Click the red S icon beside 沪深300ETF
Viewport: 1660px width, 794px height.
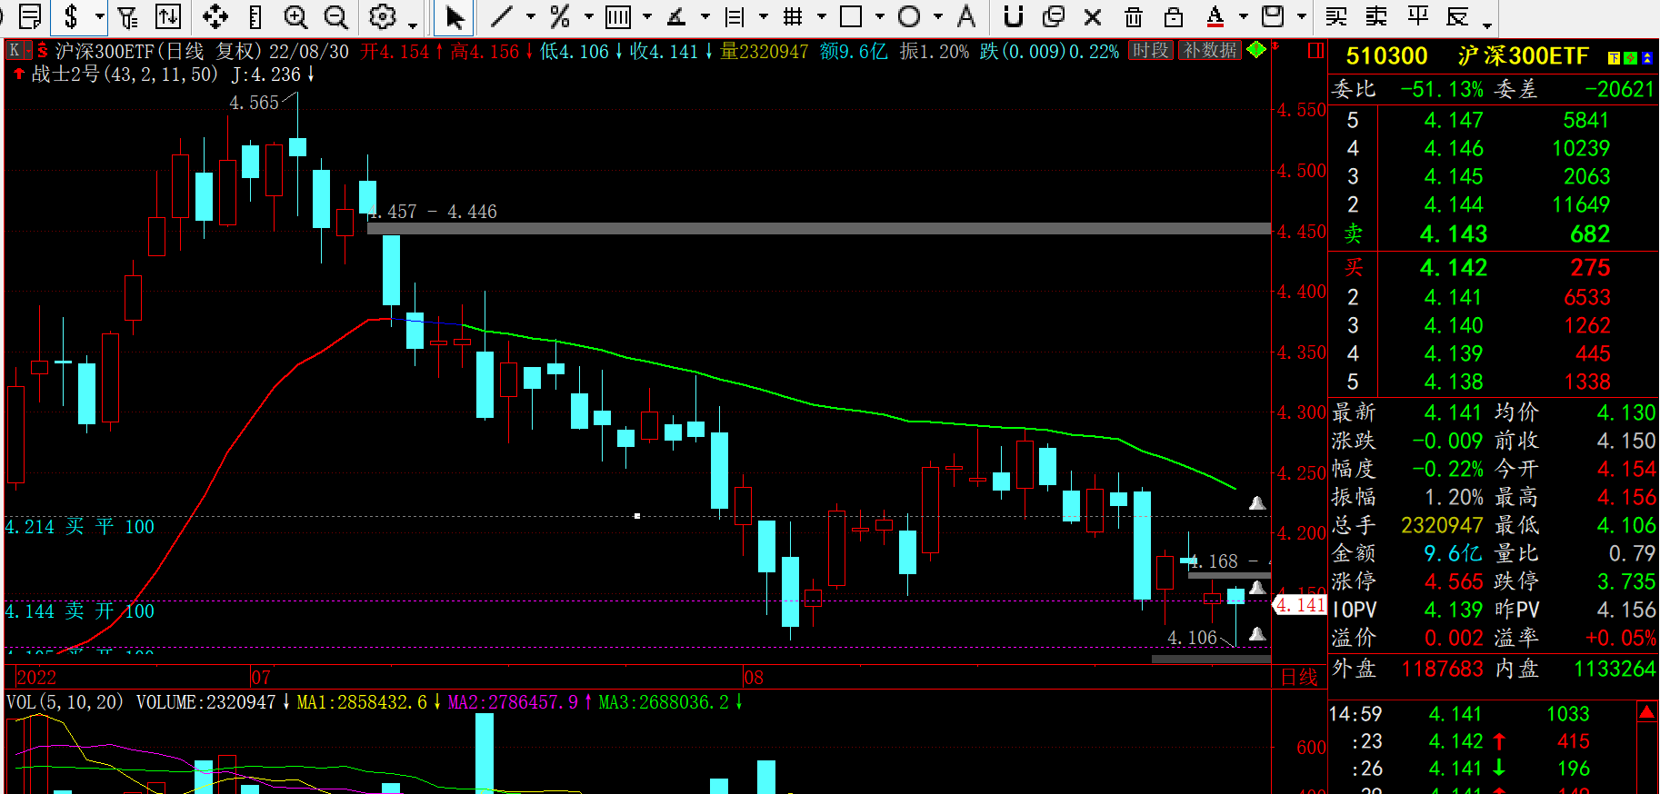(x=42, y=51)
